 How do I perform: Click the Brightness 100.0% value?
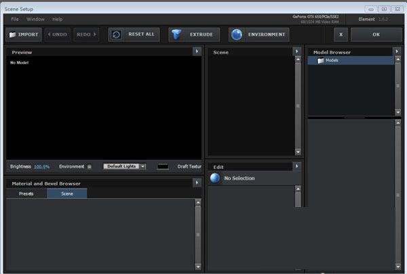(x=41, y=166)
